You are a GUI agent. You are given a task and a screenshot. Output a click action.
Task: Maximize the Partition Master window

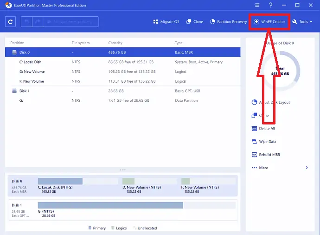point(297,5)
